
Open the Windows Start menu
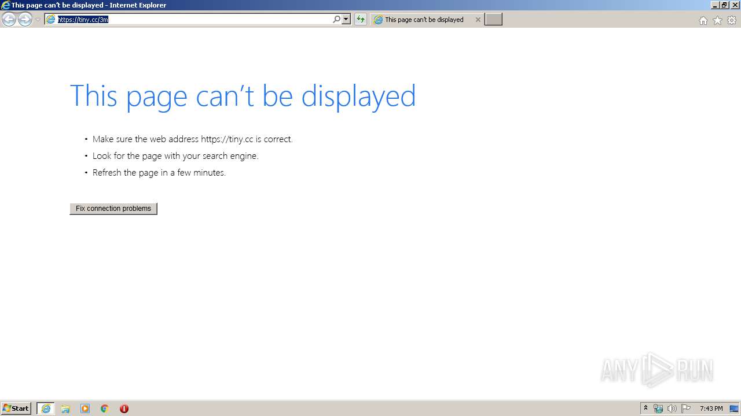click(x=16, y=408)
